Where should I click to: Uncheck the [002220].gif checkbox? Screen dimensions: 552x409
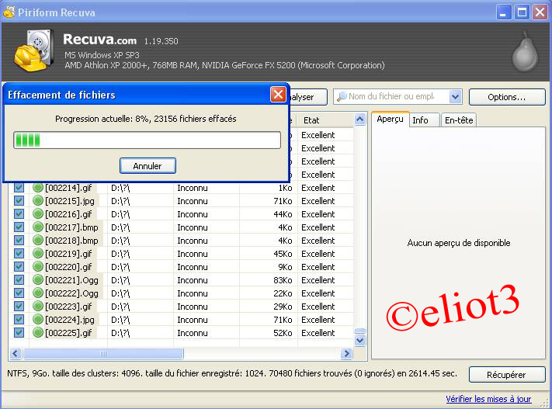(x=19, y=267)
